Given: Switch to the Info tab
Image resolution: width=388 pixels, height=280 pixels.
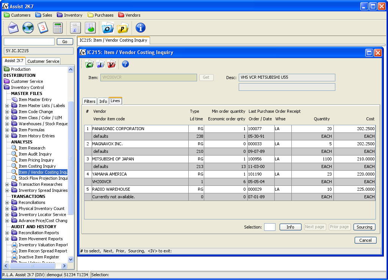Looking at the screenshot, I should (103, 101).
